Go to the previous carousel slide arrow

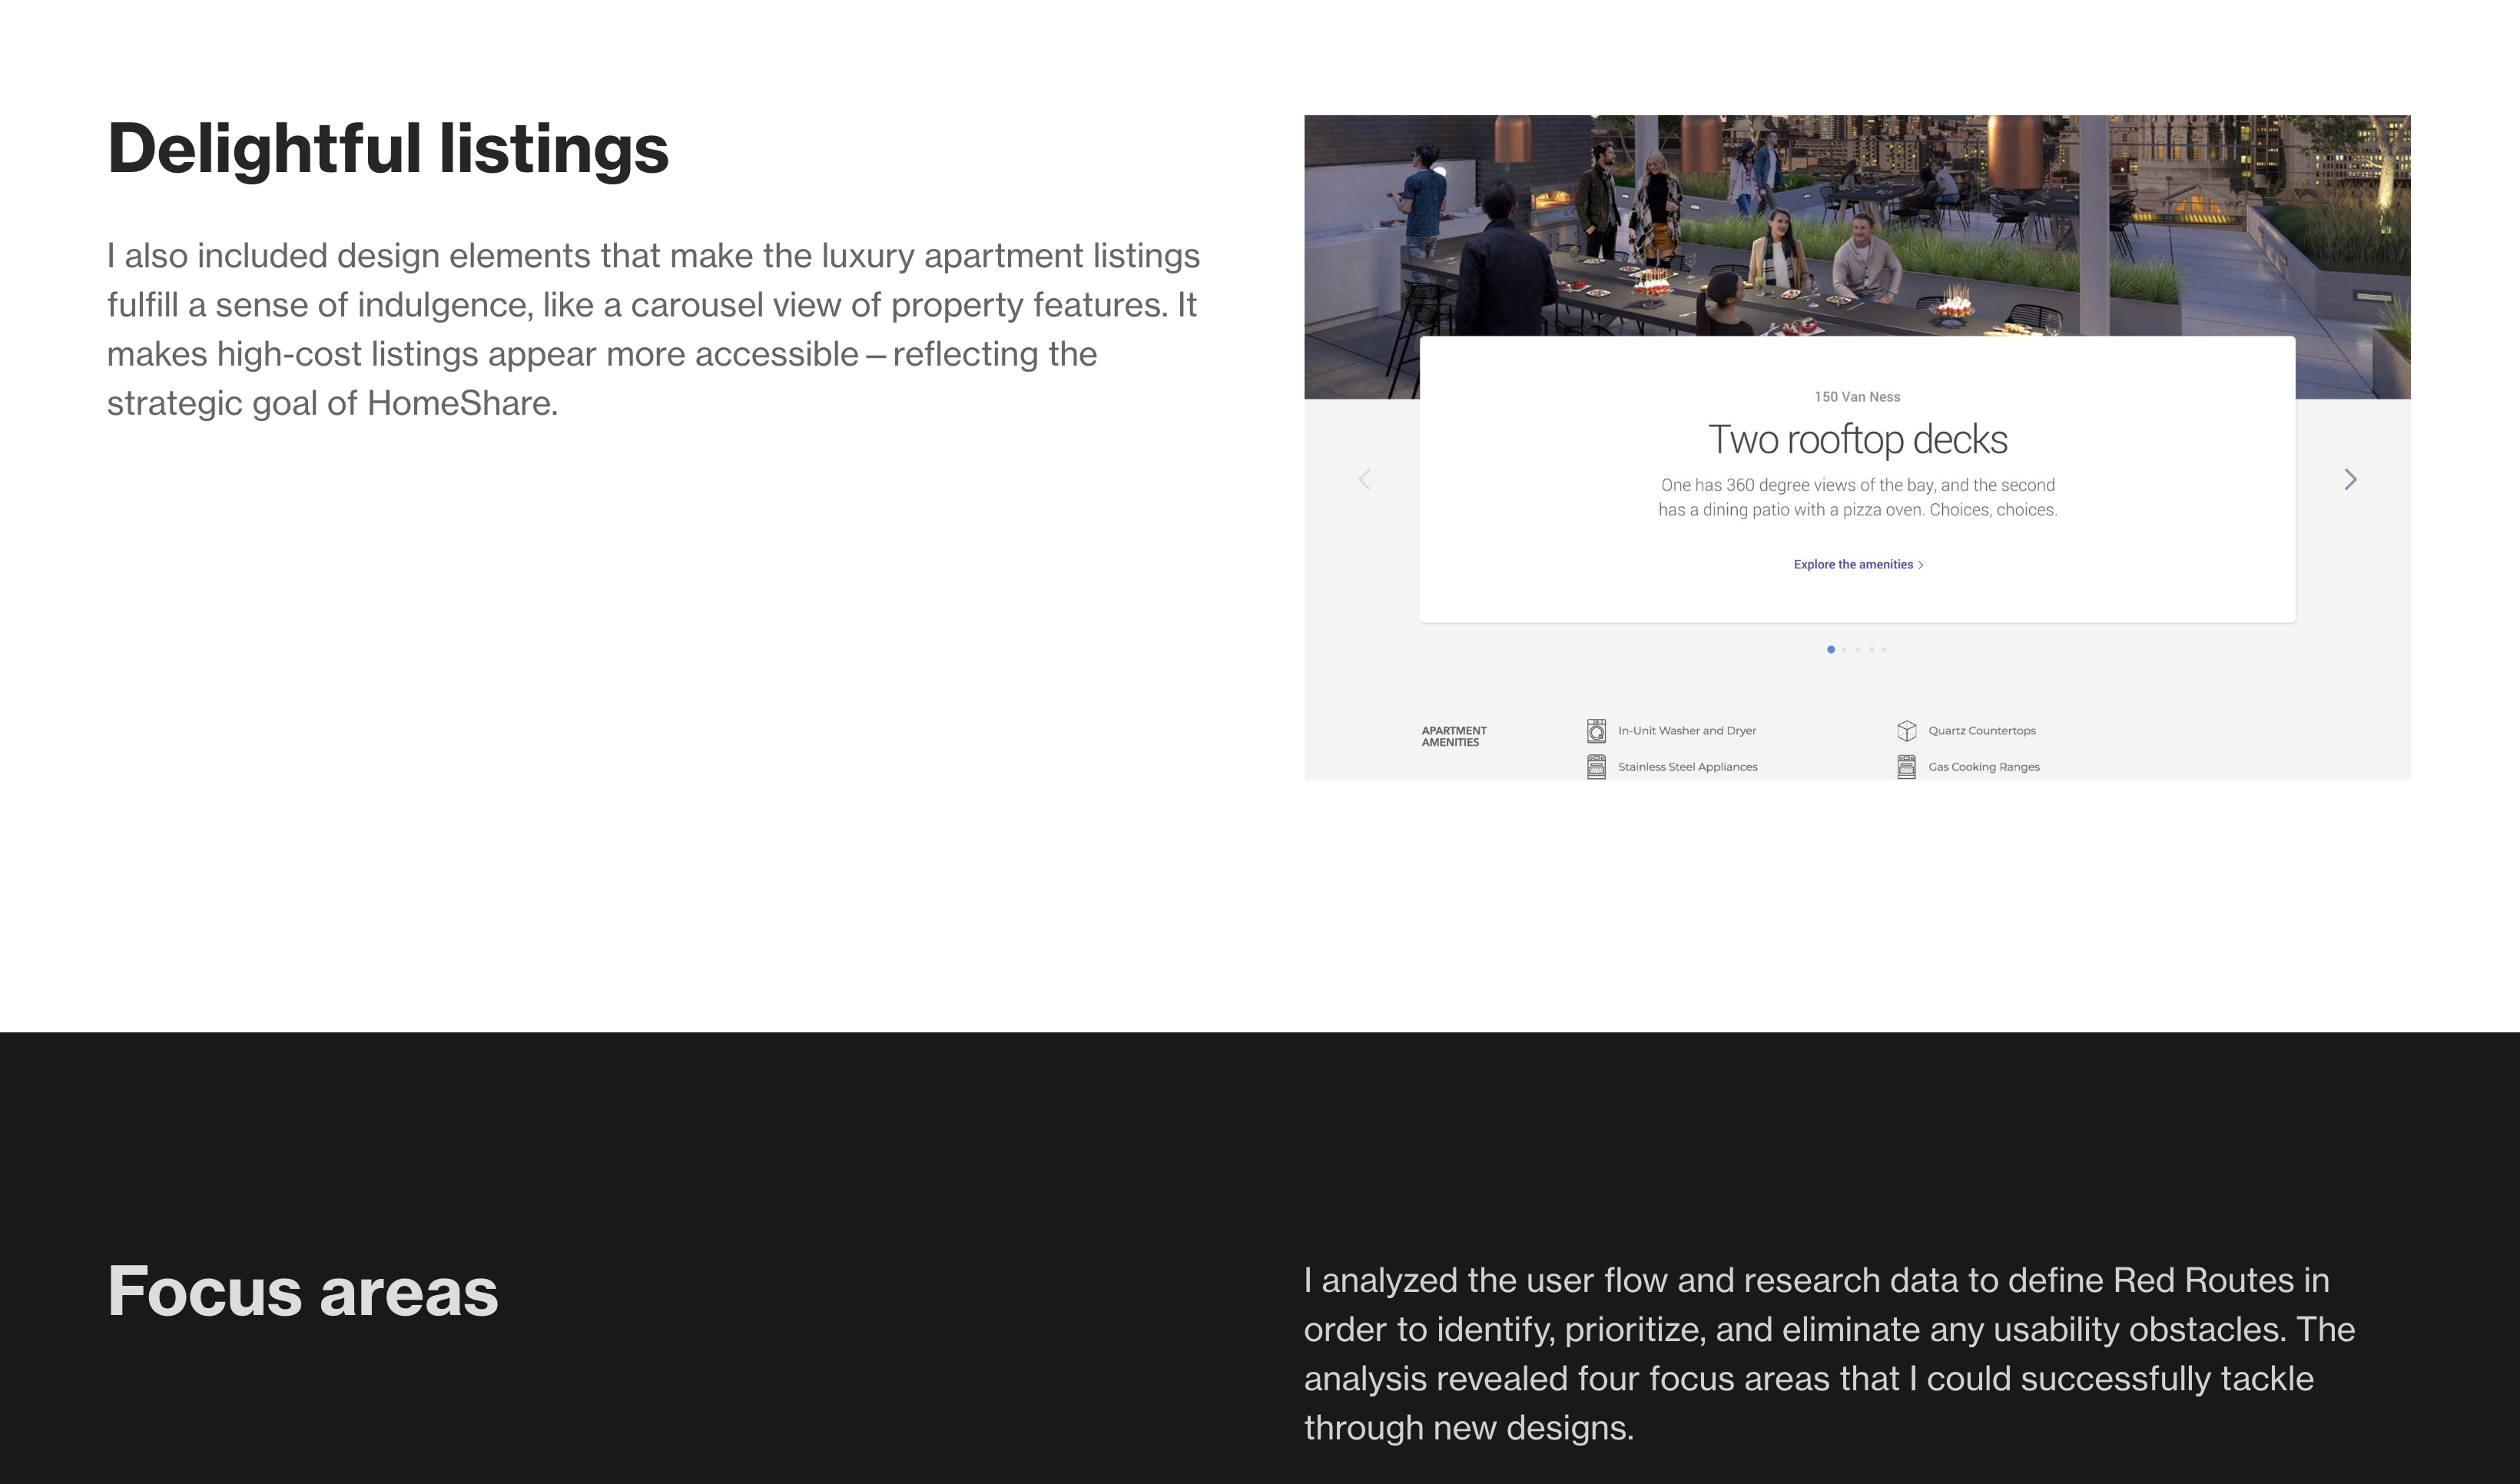(x=1364, y=480)
